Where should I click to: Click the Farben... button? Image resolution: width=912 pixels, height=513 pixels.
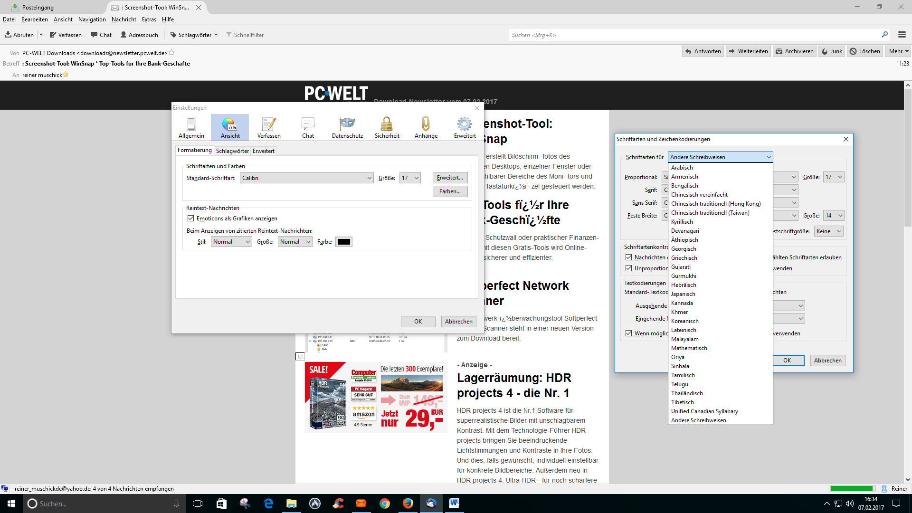[x=450, y=191]
